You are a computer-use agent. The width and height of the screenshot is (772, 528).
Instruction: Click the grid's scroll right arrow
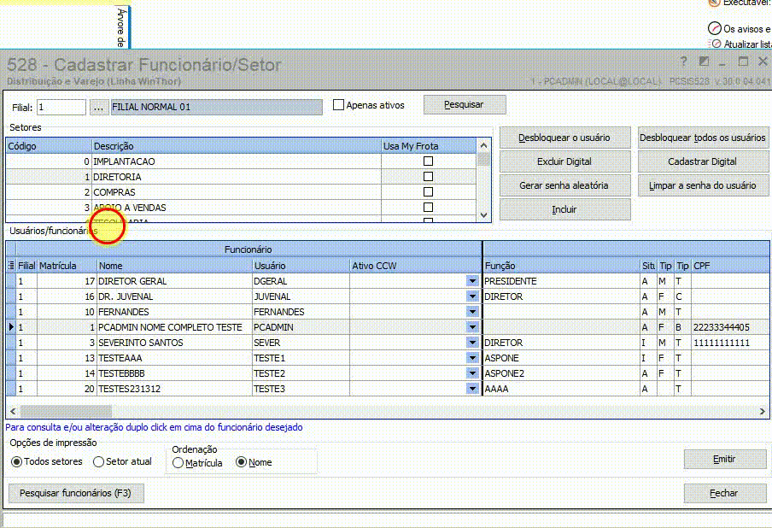pyautogui.click(x=762, y=411)
